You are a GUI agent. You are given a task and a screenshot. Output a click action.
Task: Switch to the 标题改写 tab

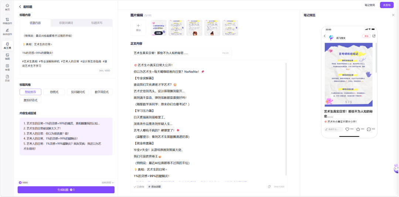click(97, 23)
